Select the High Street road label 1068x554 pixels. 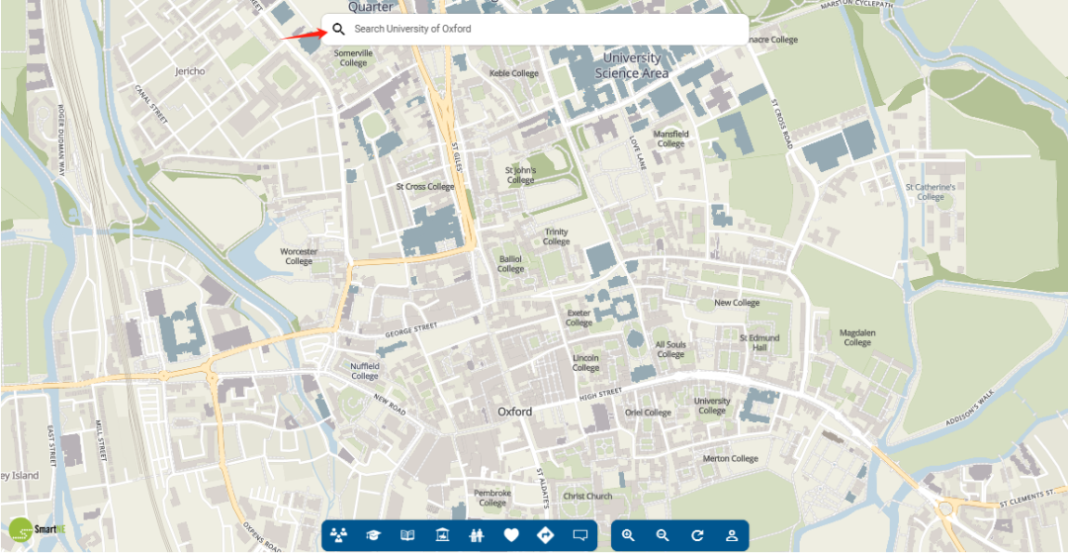click(x=601, y=394)
